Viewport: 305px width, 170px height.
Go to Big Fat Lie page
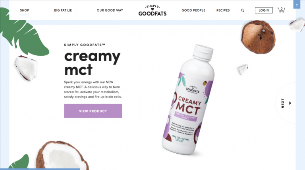coord(63,10)
